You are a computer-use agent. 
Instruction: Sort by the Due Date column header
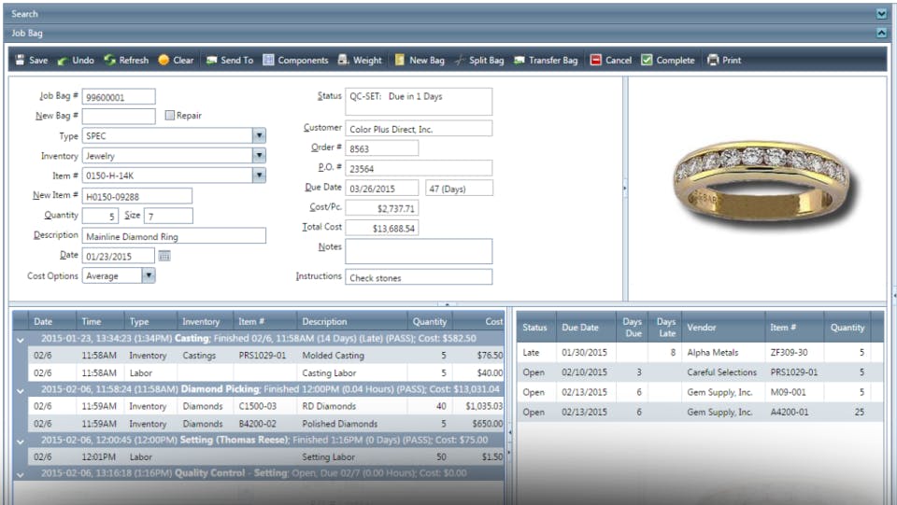(x=586, y=328)
